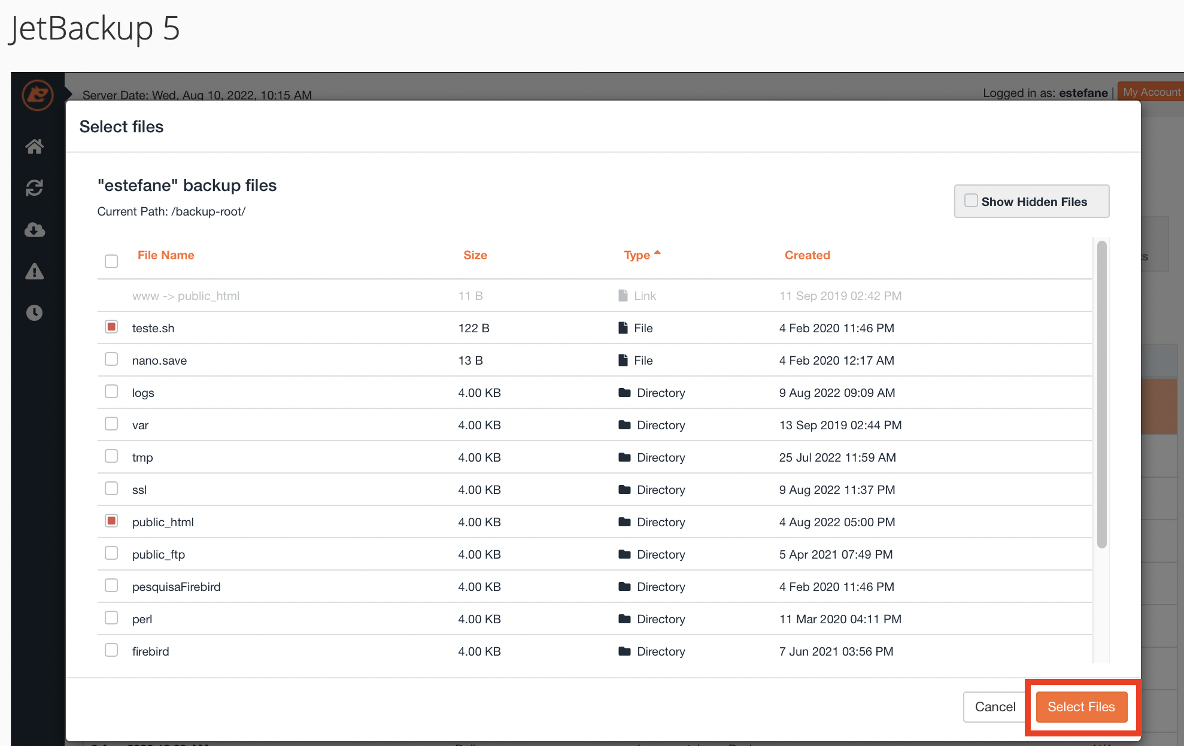Enable Show Hidden Files checkbox
The height and width of the screenshot is (746, 1184).
click(x=971, y=201)
